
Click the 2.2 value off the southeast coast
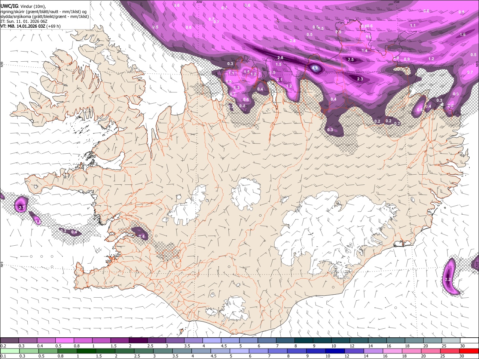click(448, 279)
